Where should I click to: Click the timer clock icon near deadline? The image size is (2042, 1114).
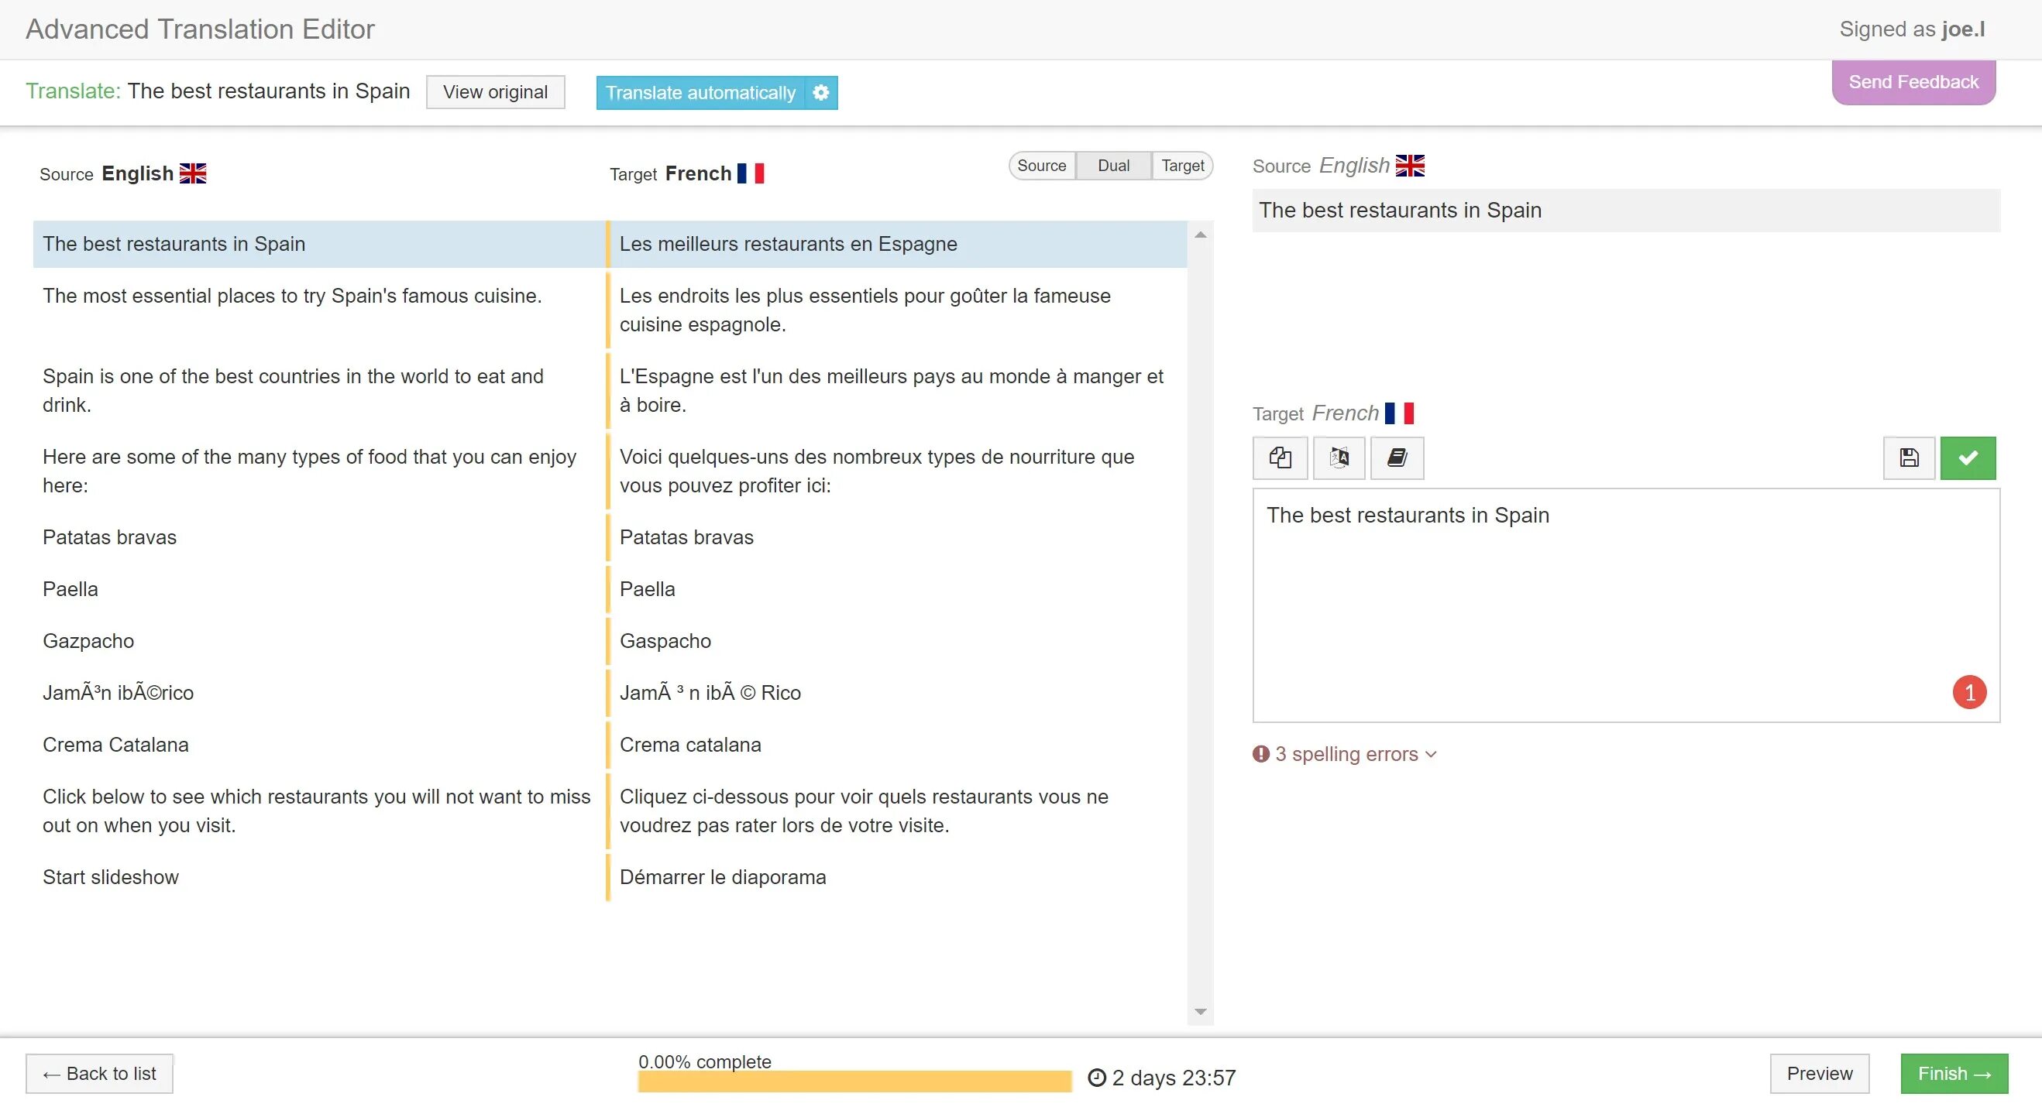tap(1099, 1075)
